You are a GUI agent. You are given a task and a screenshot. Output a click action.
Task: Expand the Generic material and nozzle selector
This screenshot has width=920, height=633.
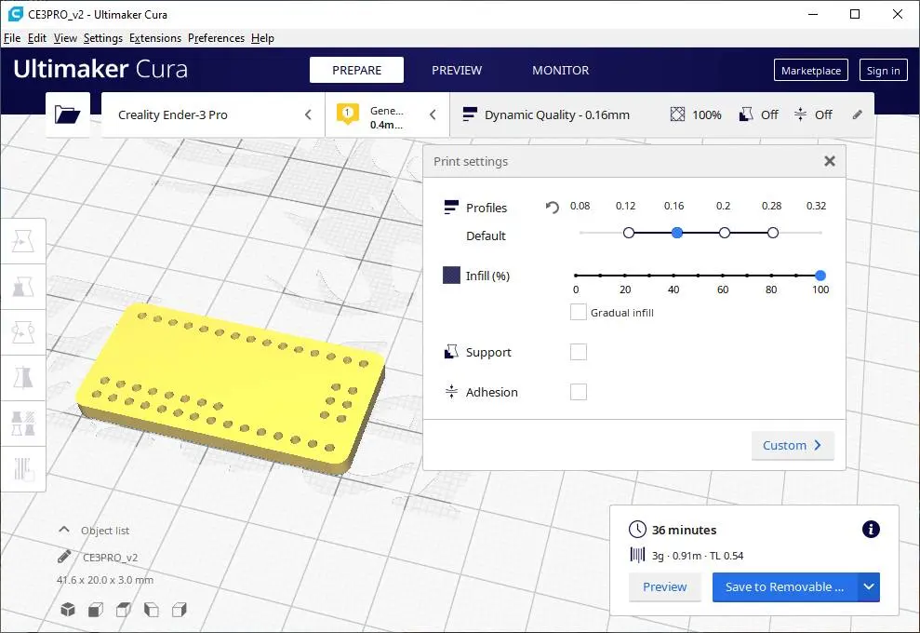pos(387,114)
